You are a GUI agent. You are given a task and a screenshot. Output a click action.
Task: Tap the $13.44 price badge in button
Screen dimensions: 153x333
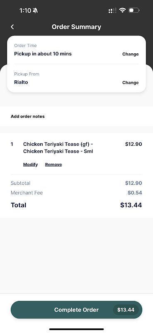pyautogui.click(x=126, y=310)
